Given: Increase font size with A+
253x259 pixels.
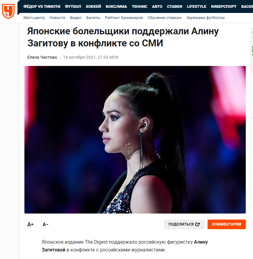Looking at the screenshot, I should click(30, 224).
